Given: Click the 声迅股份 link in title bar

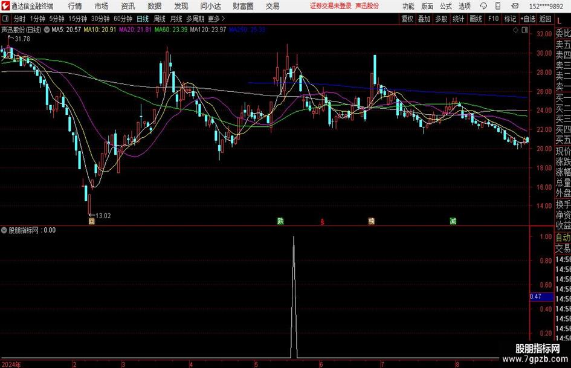Looking at the screenshot, I should point(367,6).
